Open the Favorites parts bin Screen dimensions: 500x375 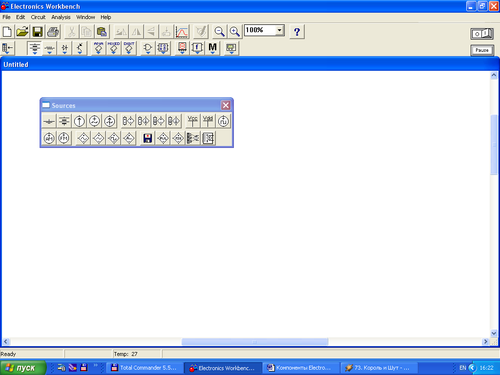7,48
